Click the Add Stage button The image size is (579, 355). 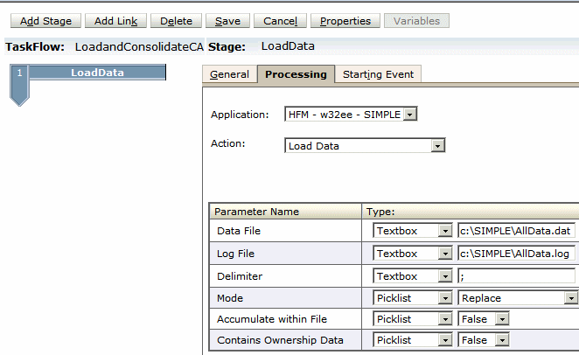[x=45, y=20]
